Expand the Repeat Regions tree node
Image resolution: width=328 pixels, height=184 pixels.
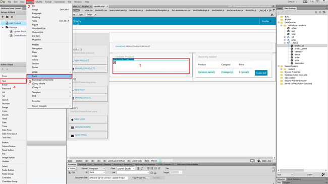(279, 66)
